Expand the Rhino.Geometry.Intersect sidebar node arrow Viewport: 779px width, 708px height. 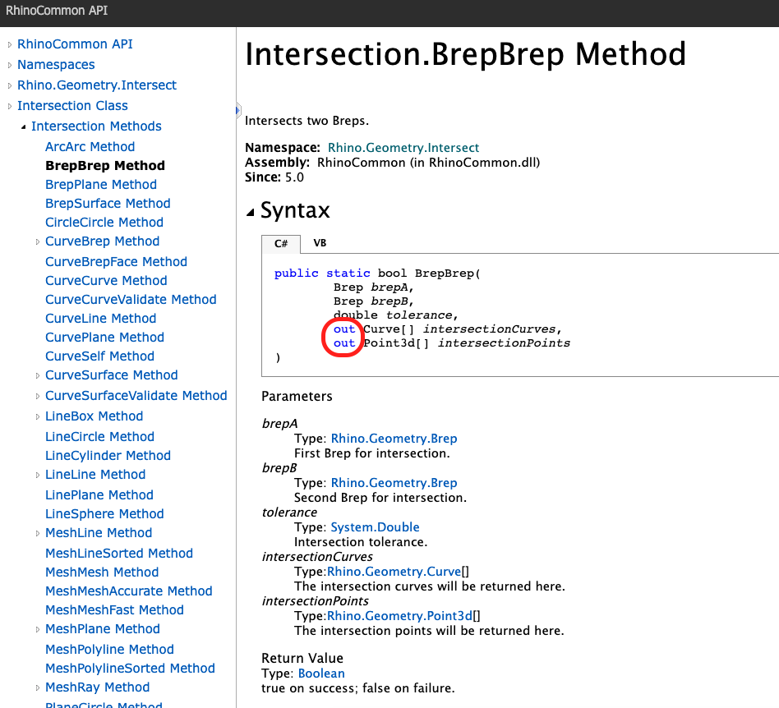pos(9,86)
